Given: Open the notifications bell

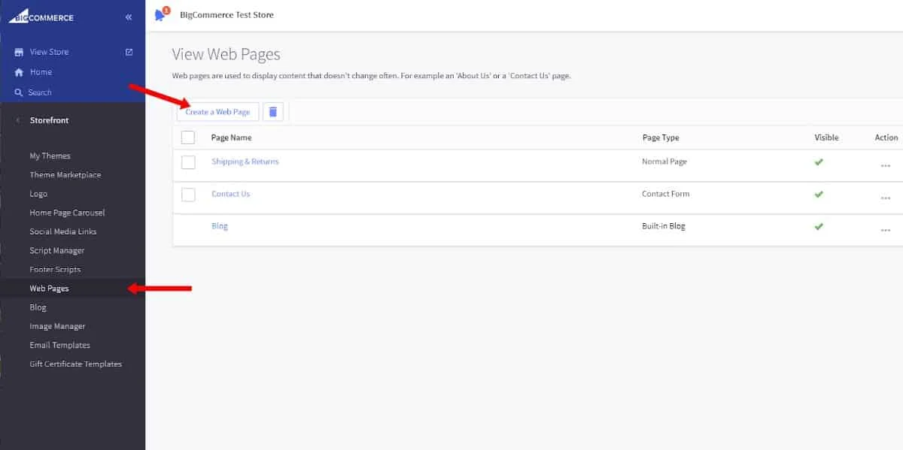Looking at the screenshot, I should pos(160,14).
